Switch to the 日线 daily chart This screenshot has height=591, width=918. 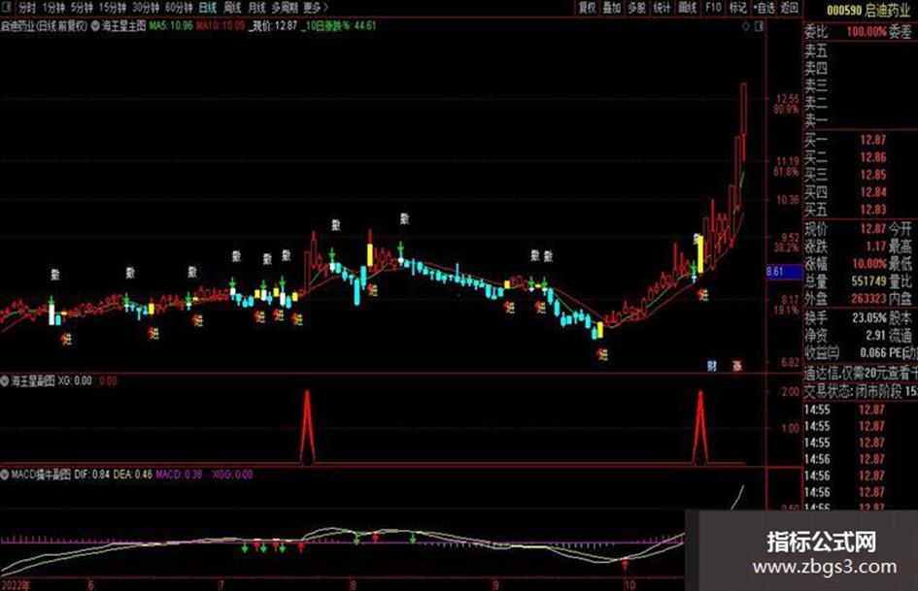(207, 8)
